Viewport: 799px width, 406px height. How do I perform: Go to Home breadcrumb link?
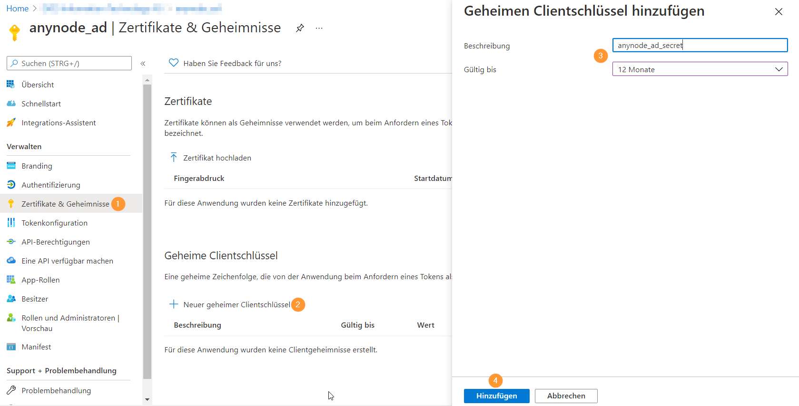[18, 9]
